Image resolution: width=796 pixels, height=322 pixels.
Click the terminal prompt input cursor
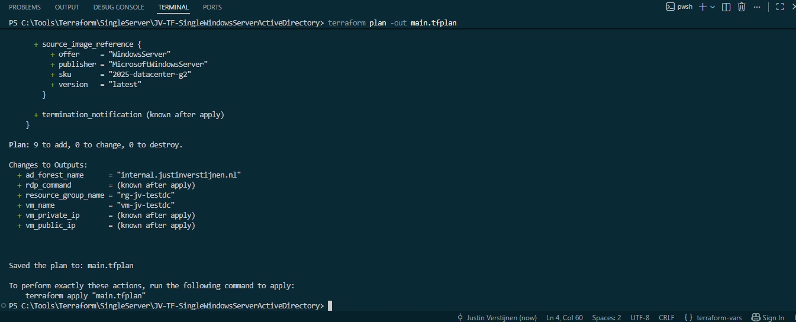[330, 305]
